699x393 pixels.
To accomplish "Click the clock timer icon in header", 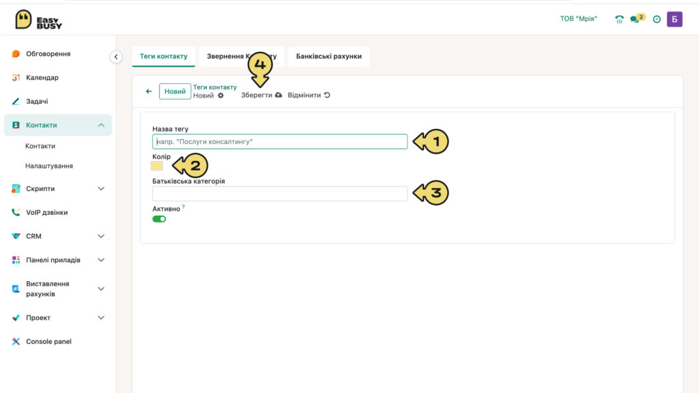I will pyautogui.click(x=657, y=19).
